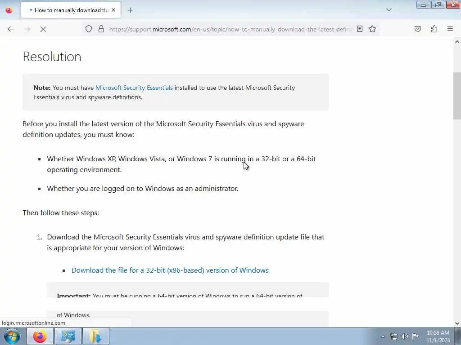Open the list all tabs dropdown
The height and width of the screenshot is (345, 461).
(x=389, y=10)
